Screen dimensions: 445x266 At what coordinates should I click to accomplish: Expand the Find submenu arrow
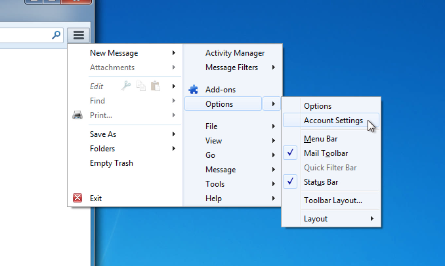174,100
